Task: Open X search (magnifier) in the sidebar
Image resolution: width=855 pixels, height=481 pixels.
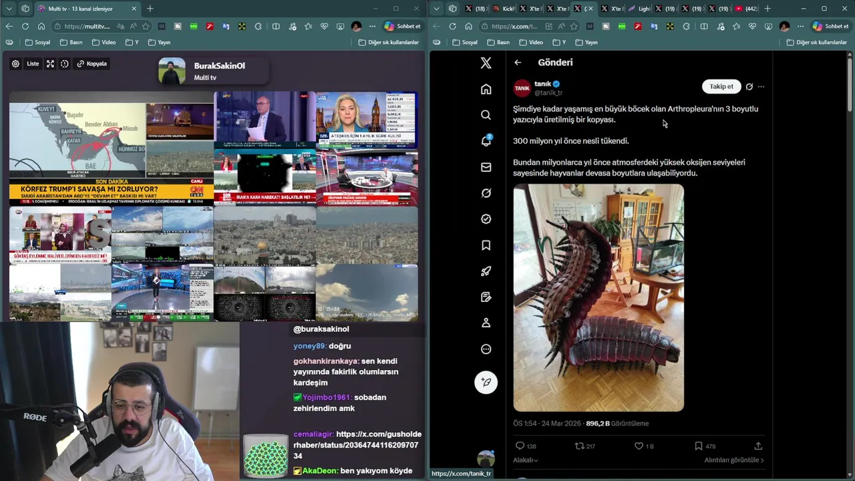Action: pyautogui.click(x=486, y=115)
